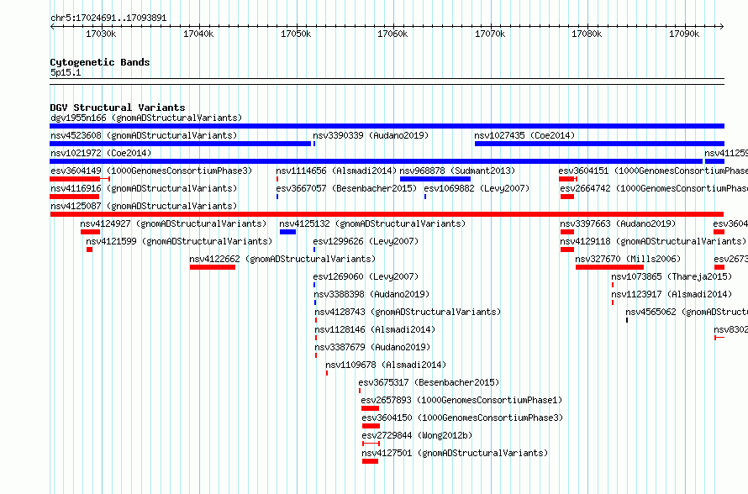Image resolution: width=748 pixels, height=494 pixels.
Task: Click esv3604150 1000Genomes Phase3 label
Action: coord(462,418)
